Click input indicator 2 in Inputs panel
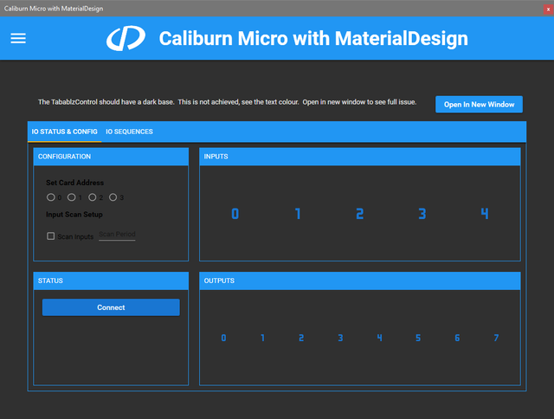 point(360,214)
